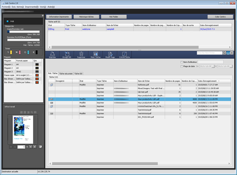Enable the Plage de date checkbox

click(182, 66)
